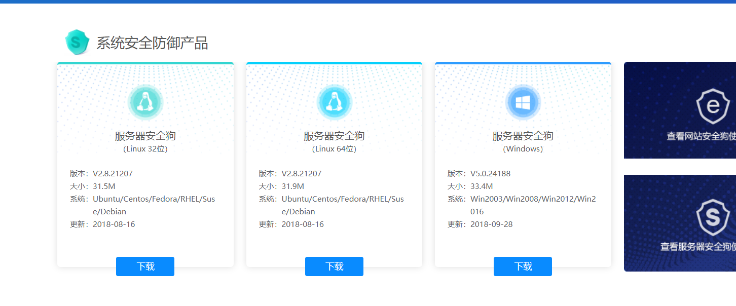Open the 查看服务器安全狗 banner text link
The image size is (736, 306).
698,246
